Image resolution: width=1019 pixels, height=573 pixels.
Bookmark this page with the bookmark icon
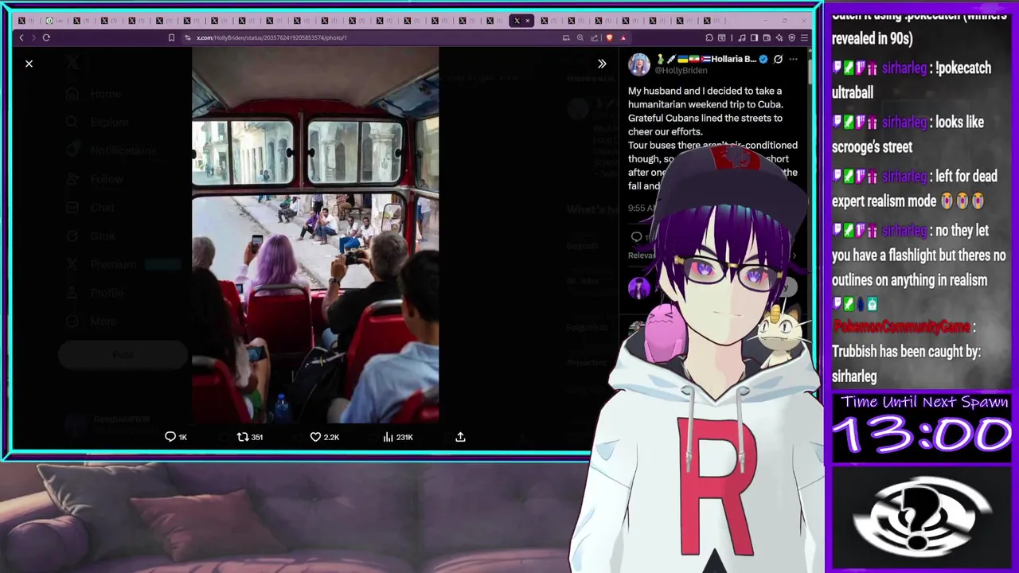tap(171, 37)
